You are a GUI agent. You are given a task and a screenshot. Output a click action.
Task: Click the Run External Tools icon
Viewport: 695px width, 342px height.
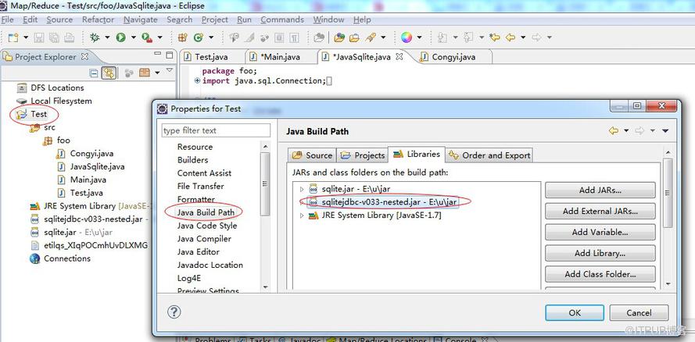click(147, 37)
